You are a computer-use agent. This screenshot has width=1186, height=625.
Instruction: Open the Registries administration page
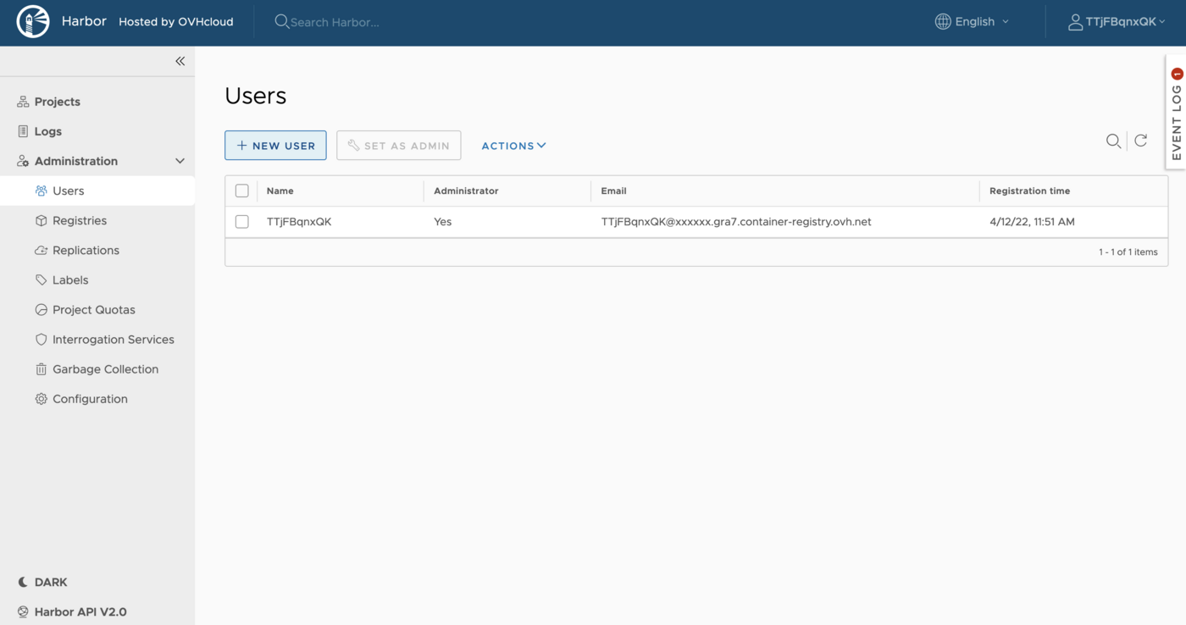tap(79, 220)
